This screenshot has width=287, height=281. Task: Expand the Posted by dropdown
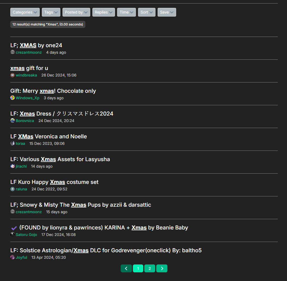point(76,12)
